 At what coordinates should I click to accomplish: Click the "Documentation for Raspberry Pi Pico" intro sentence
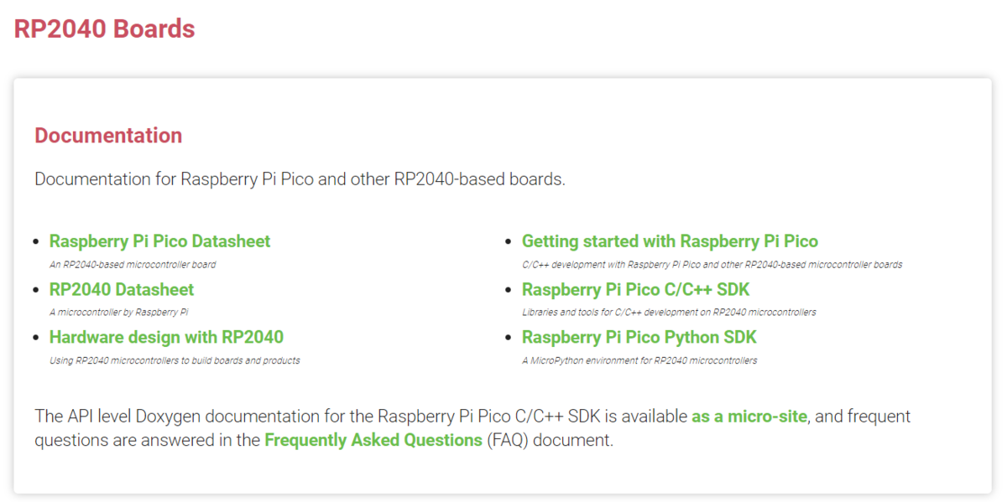(300, 179)
